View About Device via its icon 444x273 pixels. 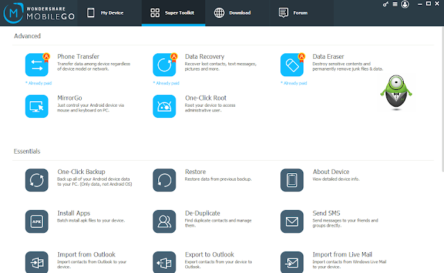pyautogui.click(x=292, y=180)
